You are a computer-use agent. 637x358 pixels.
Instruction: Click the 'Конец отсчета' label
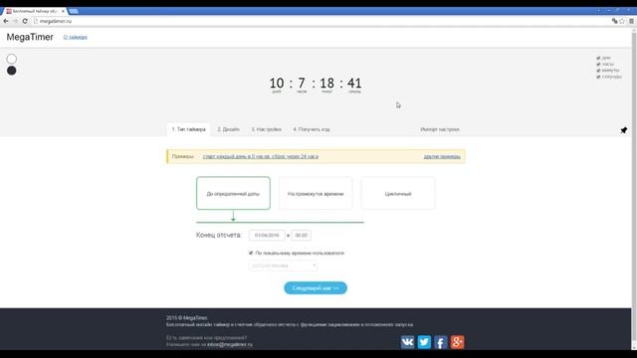pyautogui.click(x=219, y=236)
